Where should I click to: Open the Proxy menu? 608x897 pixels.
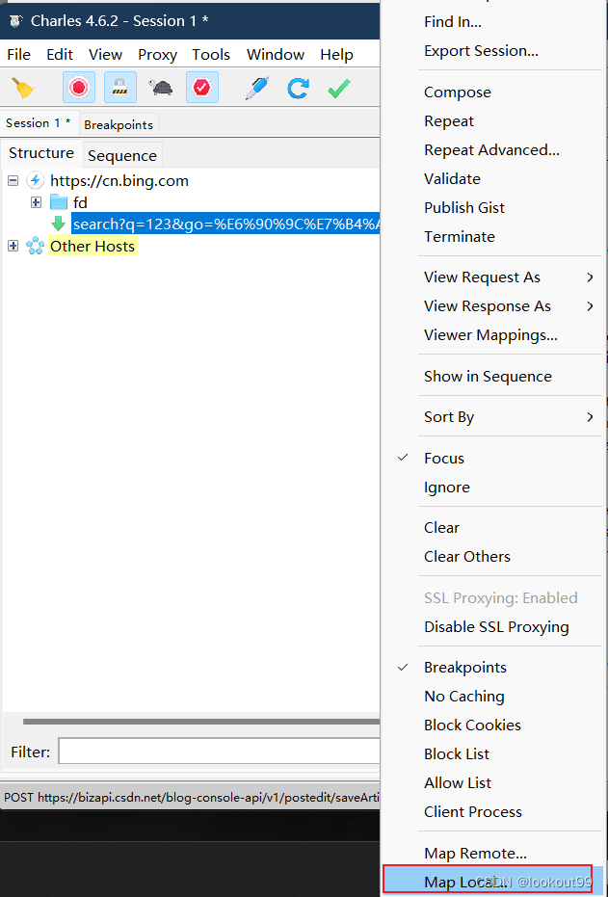click(x=157, y=54)
